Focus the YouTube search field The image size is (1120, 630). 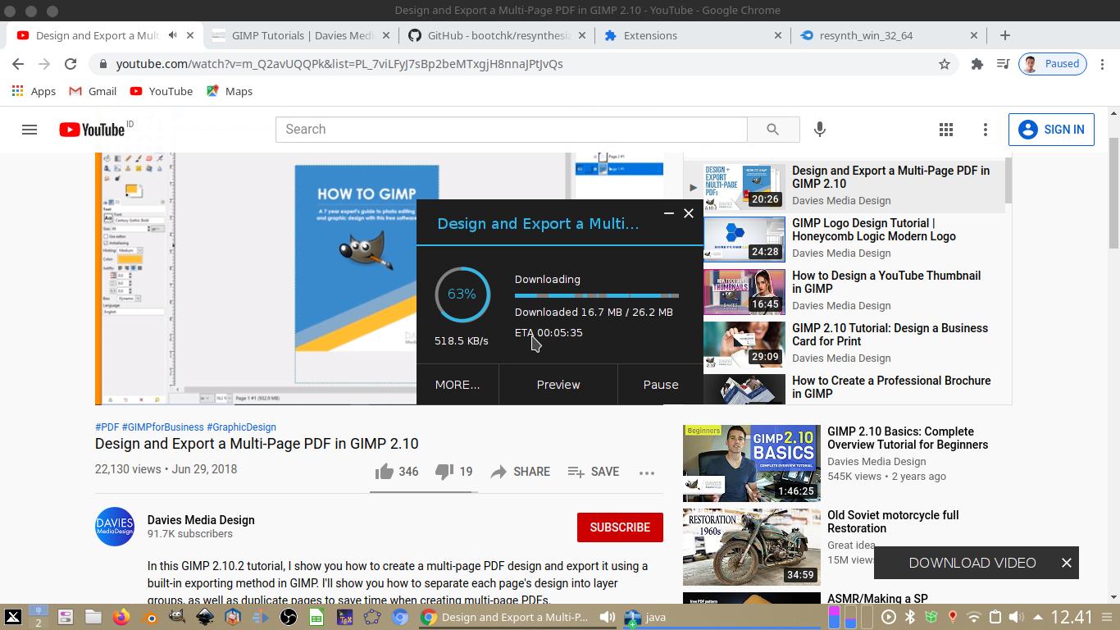(x=511, y=130)
